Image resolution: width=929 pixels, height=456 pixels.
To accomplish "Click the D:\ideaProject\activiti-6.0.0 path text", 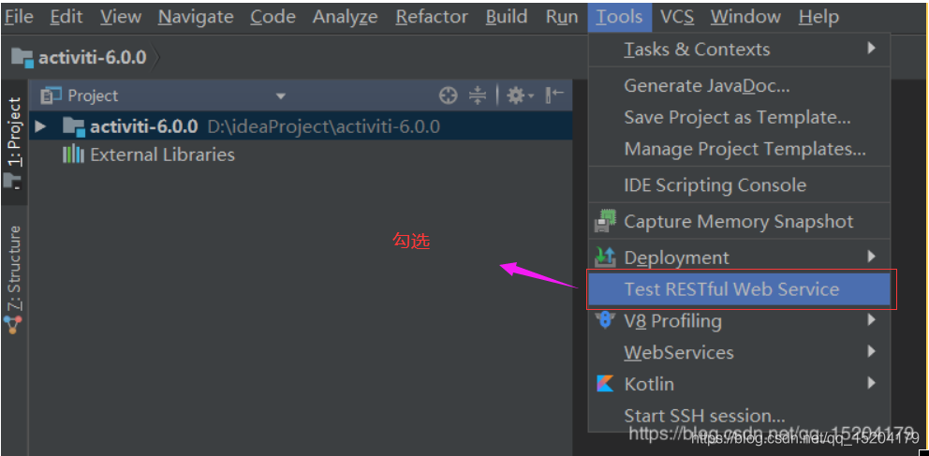I will (x=324, y=126).
